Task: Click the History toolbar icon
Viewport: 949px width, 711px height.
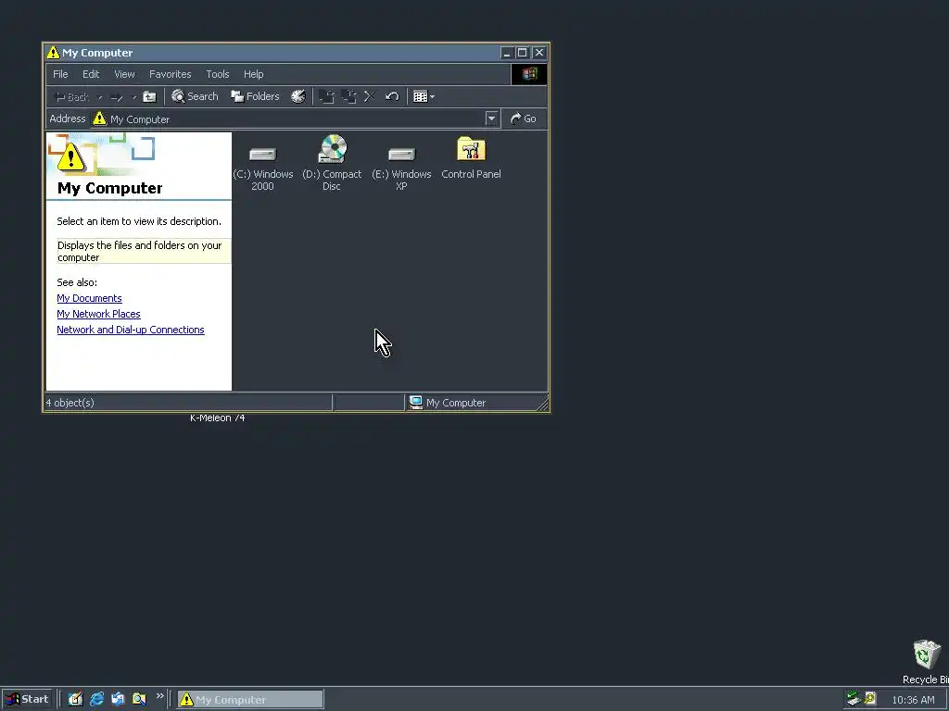Action: tap(298, 96)
